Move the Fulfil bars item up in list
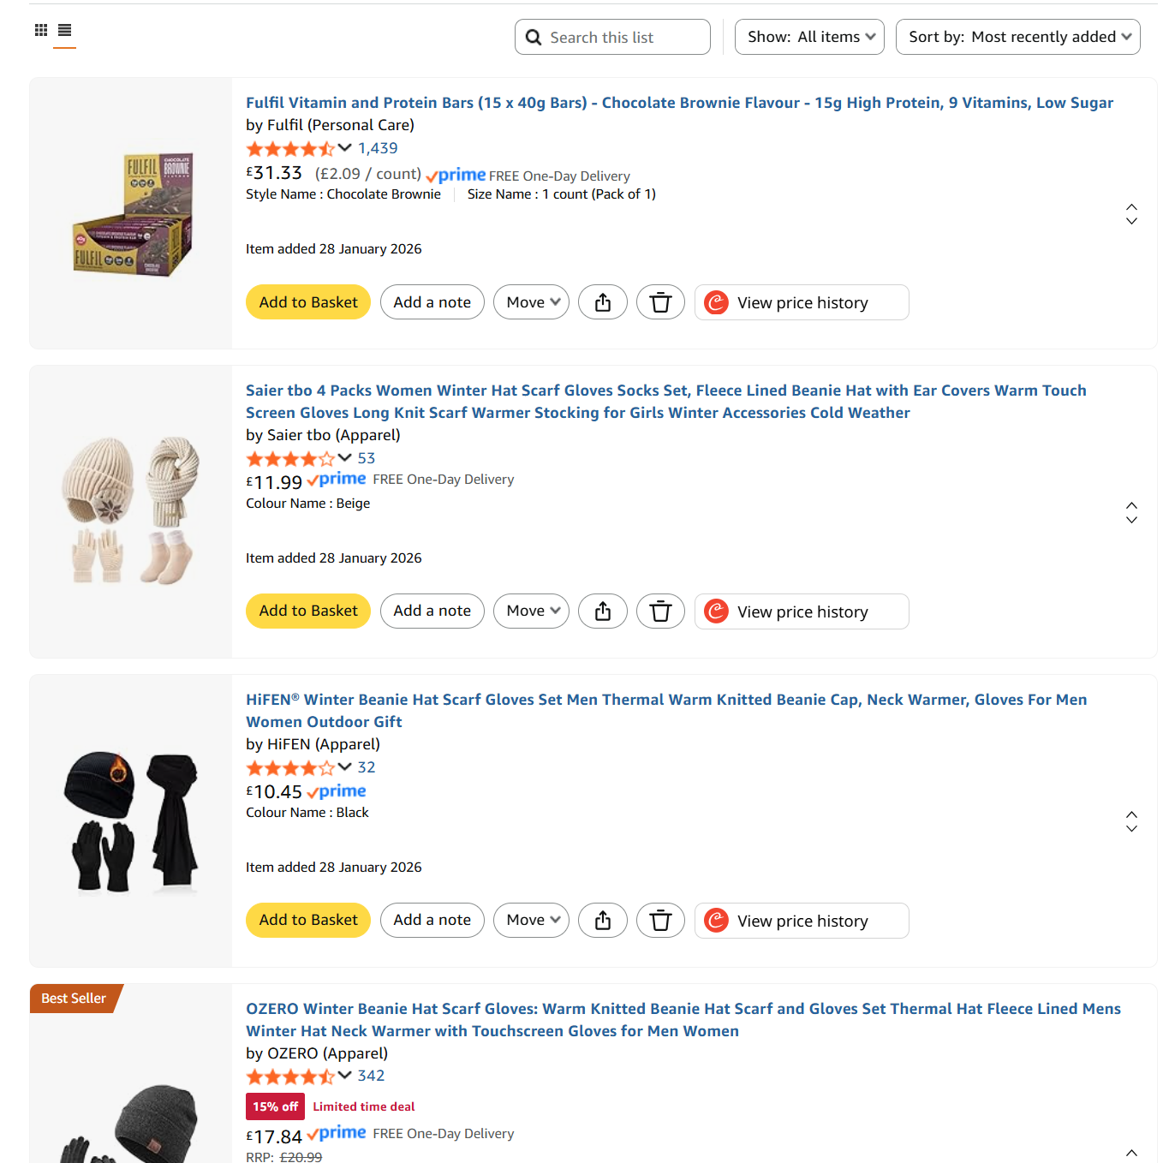 (x=1131, y=206)
